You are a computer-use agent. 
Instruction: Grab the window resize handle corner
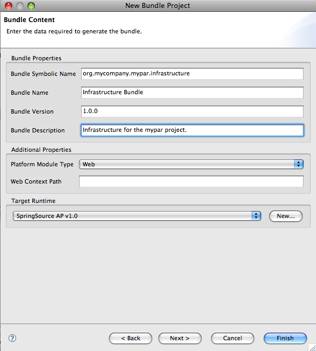312,347
